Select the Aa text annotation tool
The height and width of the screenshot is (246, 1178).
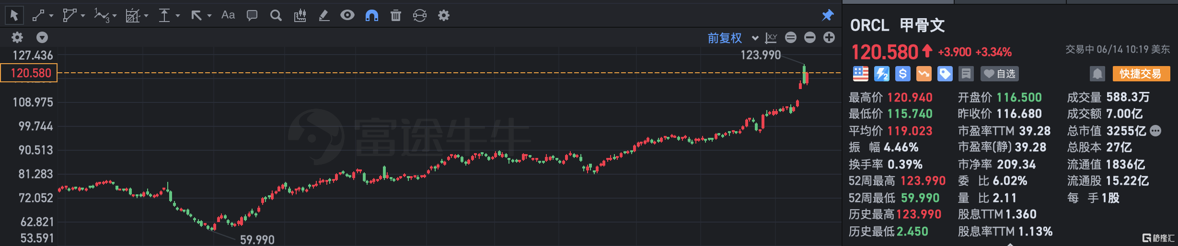pyautogui.click(x=228, y=15)
